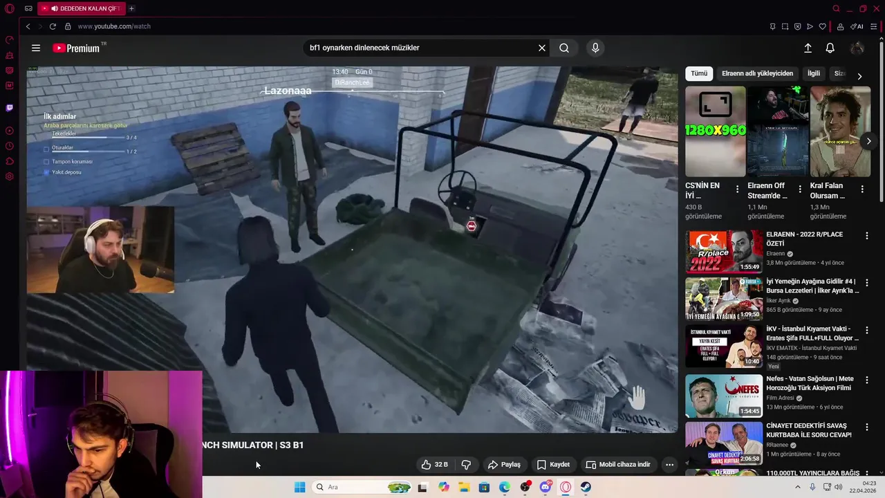Open Opera easy setup sliders
Image resolution: width=885 pixels, height=498 pixels.
[875, 26]
